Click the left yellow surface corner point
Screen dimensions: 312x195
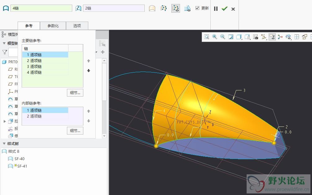click(156, 146)
